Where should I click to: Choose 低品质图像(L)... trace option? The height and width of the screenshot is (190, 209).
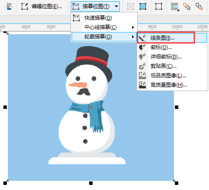(x=172, y=76)
